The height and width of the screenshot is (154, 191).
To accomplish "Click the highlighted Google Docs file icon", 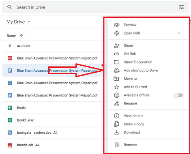I will coord(10,71).
